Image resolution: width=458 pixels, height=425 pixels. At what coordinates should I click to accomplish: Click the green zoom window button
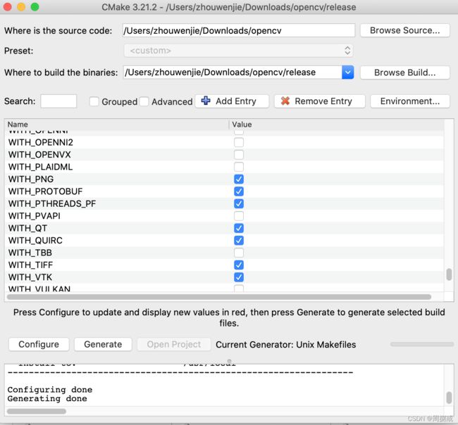(35, 7)
